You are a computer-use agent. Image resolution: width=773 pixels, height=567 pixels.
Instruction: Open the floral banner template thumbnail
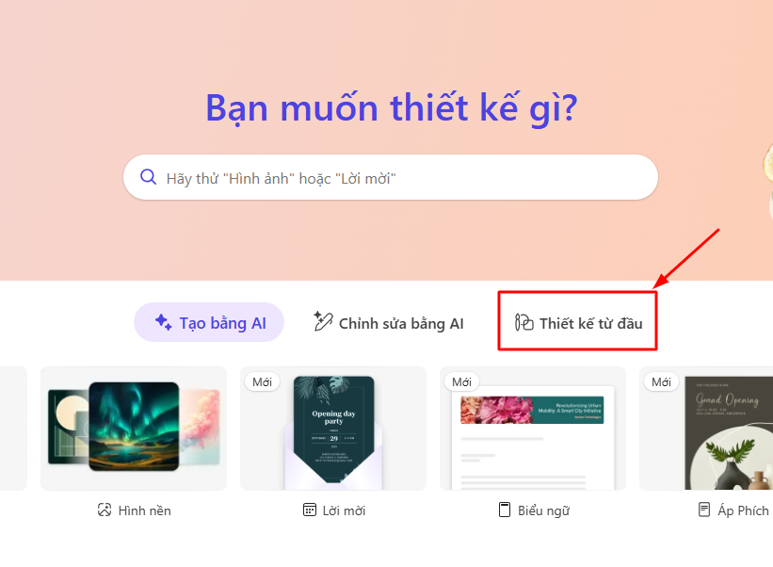[533, 428]
